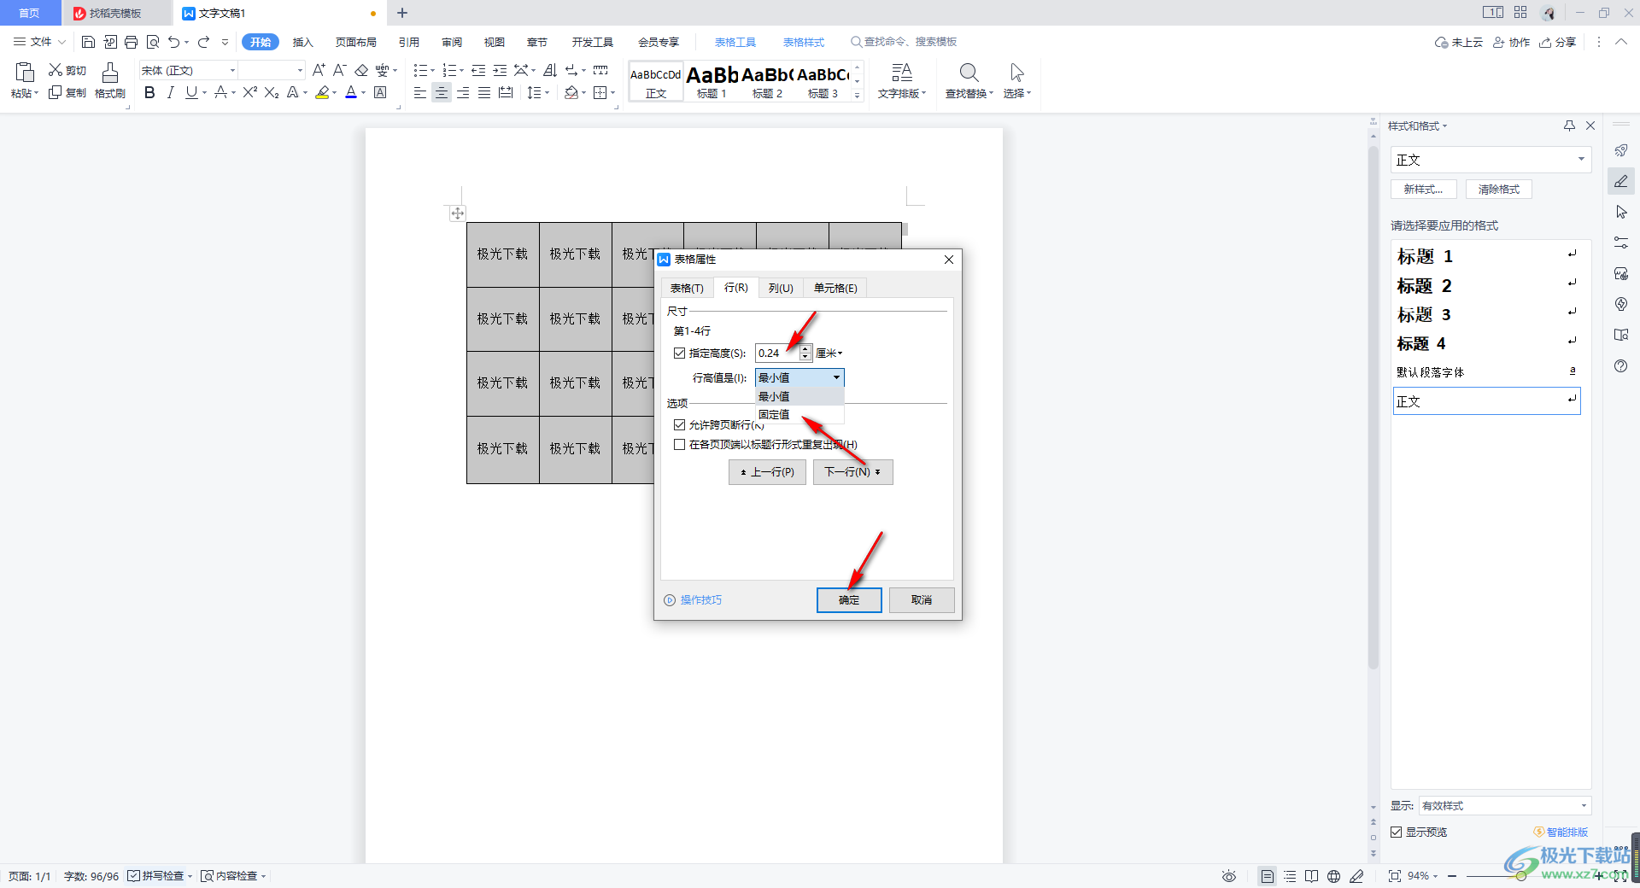1640x888 pixels.
Task: Apply Subscript formatting
Action: click(272, 92)
